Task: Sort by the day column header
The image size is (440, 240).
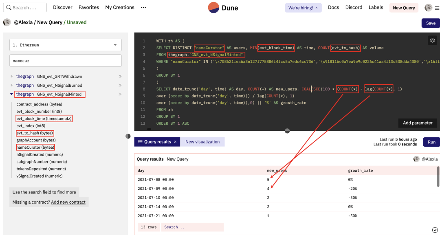Action: click(x=141, y=171)
